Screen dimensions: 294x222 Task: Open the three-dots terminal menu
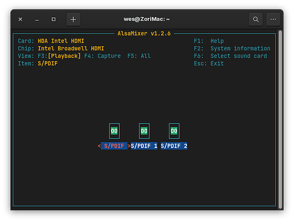click(273, 20)
